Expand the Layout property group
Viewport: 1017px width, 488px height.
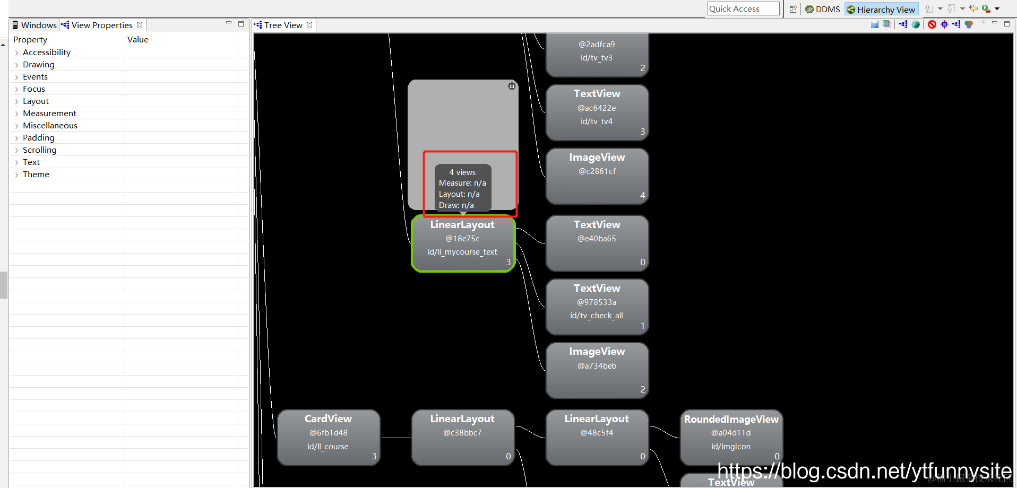(x=16, y=101)
